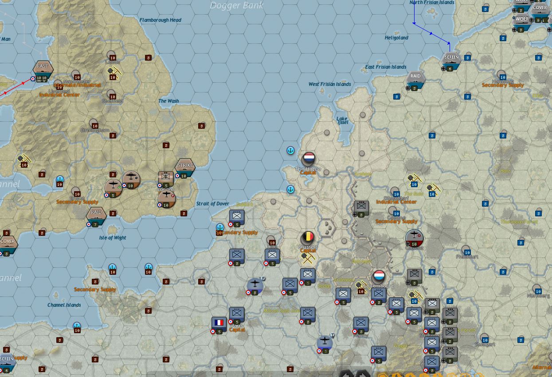This screenshot has height=377, width=552.
Task: Select French army near Marais Saint-Gond
Action: [x=308, y=315]
